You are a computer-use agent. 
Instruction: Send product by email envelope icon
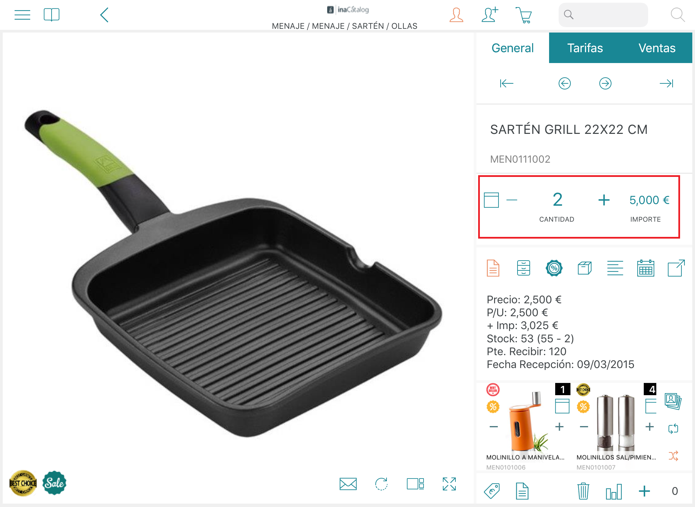coord(348,484)
